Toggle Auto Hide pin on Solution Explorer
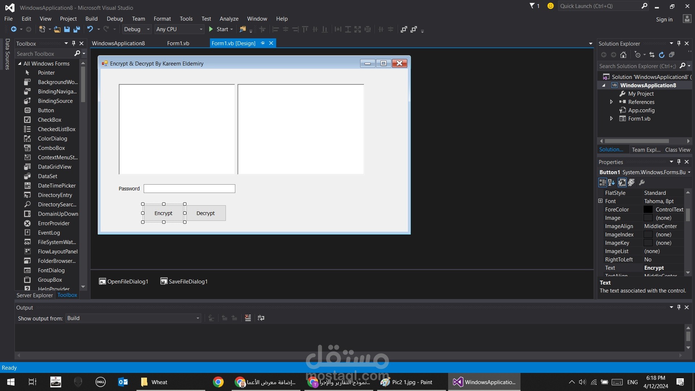 click(x=679, y=43)
